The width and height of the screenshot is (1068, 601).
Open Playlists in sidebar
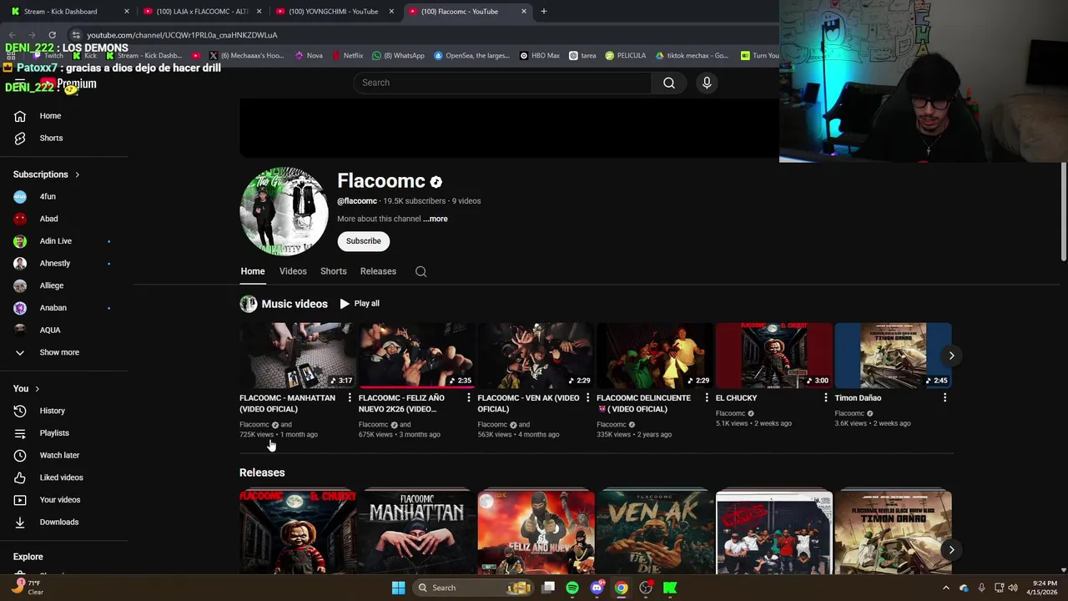tap(53, 433)
